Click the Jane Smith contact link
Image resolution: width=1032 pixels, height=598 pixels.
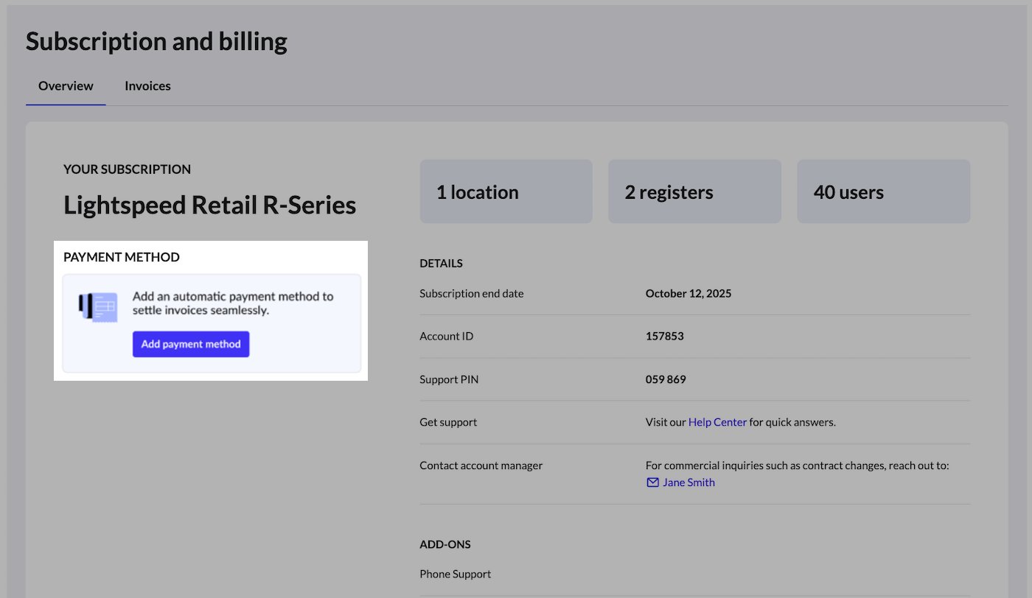(x=688, y=482)
